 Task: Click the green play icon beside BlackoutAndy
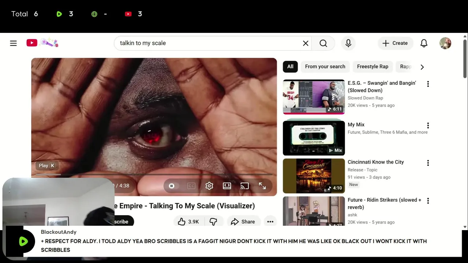pos(23,241)
